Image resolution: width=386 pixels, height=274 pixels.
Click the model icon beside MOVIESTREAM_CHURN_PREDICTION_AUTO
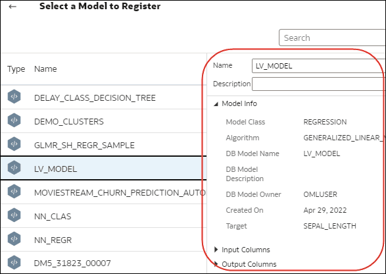(x=14, y=192)
